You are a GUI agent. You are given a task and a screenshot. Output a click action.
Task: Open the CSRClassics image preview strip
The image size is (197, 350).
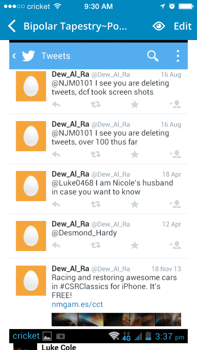[x=116, y=319]
